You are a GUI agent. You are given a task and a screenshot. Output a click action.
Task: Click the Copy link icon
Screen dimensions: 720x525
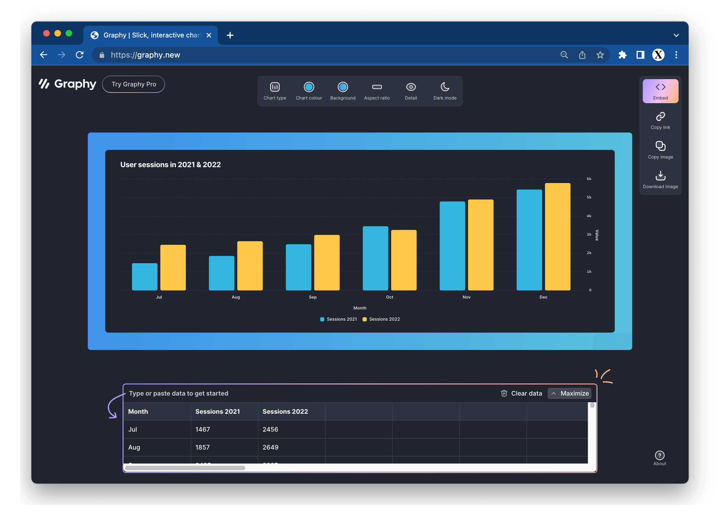click(660, 117)
